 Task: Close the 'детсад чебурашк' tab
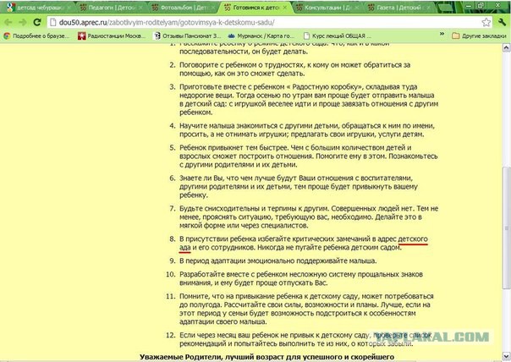point(69,7)
